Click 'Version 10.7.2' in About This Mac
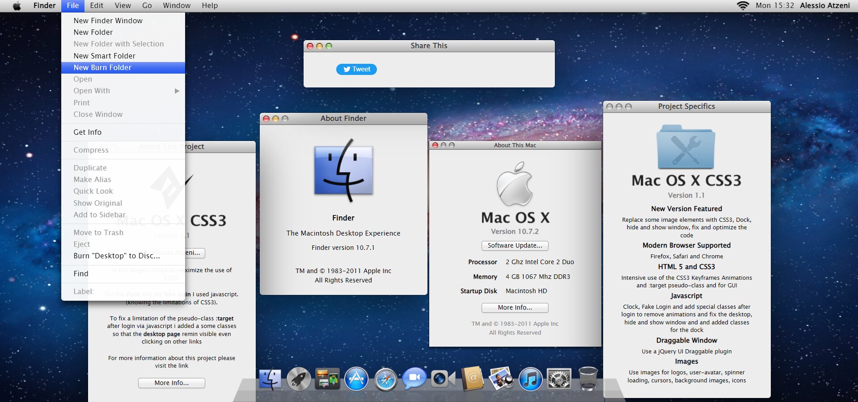The width and height of the screenshot is (858, 402). tap(515, 232)
